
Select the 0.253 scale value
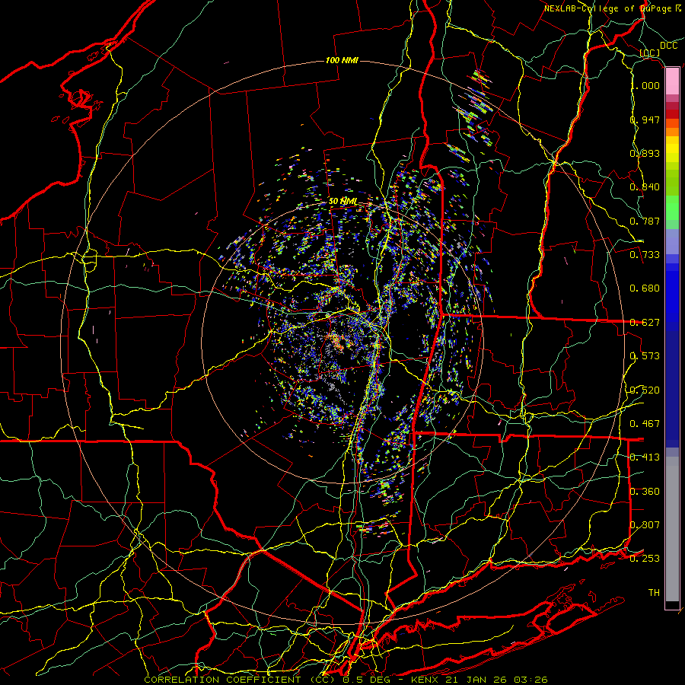645,559
